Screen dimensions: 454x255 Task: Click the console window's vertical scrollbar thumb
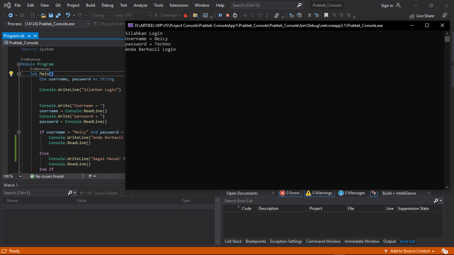[x=447, y=39]
